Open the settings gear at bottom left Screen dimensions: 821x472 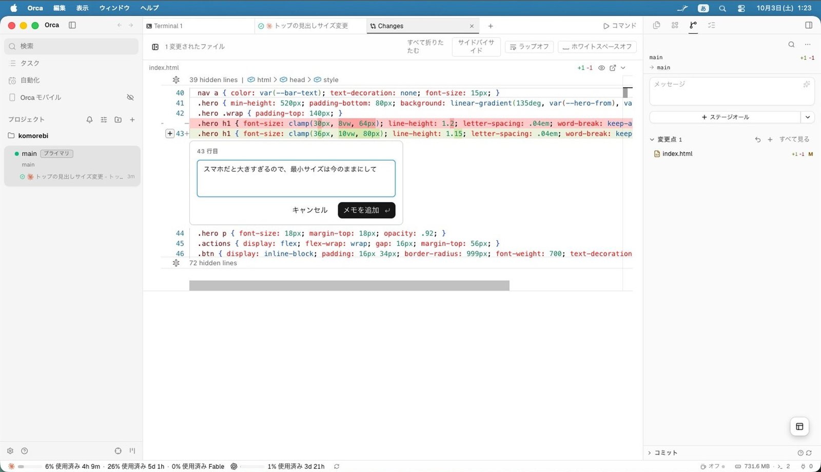10,451
